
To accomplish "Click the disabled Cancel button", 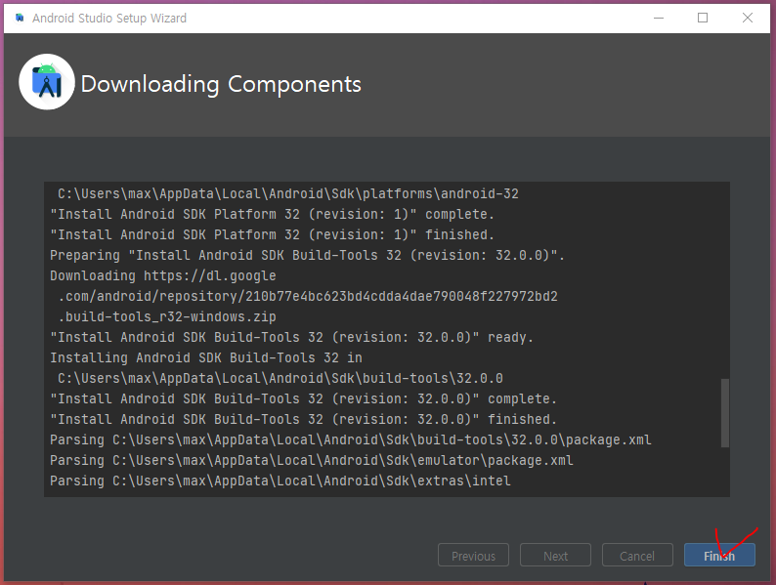I will (x=637, y=555).
